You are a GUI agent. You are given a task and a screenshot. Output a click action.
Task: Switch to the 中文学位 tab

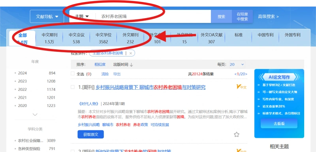click(103, 38)
